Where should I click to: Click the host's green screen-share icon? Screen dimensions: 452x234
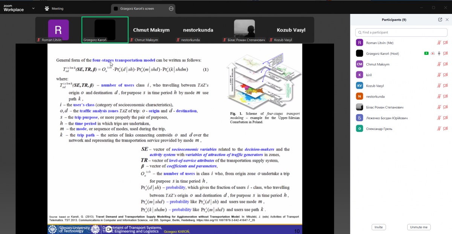pyautogui.click(x=426, y=53)
